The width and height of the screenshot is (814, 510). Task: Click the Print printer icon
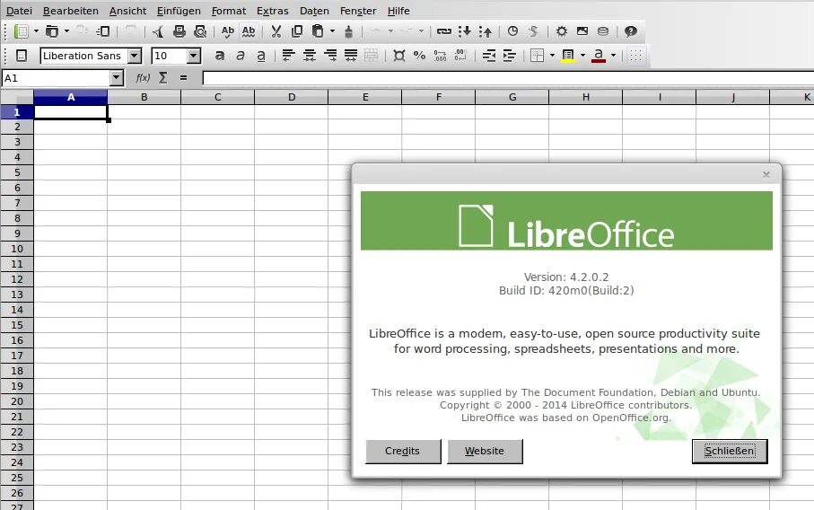[x=179, y=31]
